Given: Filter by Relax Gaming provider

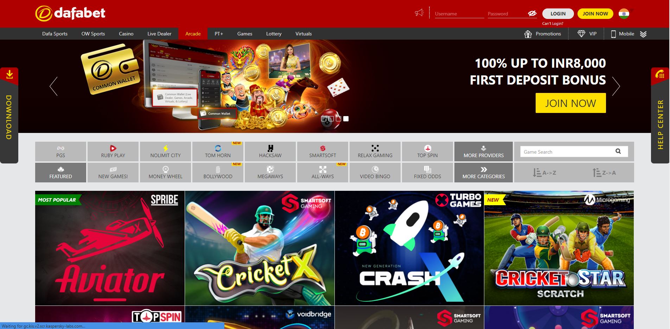Looking at the screenshot, I should pos(375,152).
